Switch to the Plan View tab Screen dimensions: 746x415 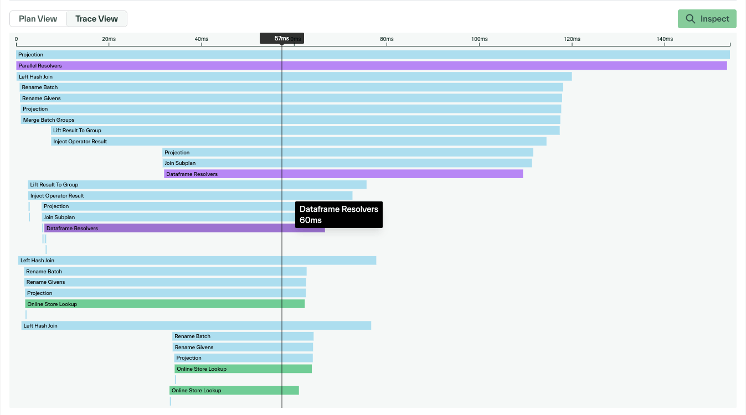38,19
